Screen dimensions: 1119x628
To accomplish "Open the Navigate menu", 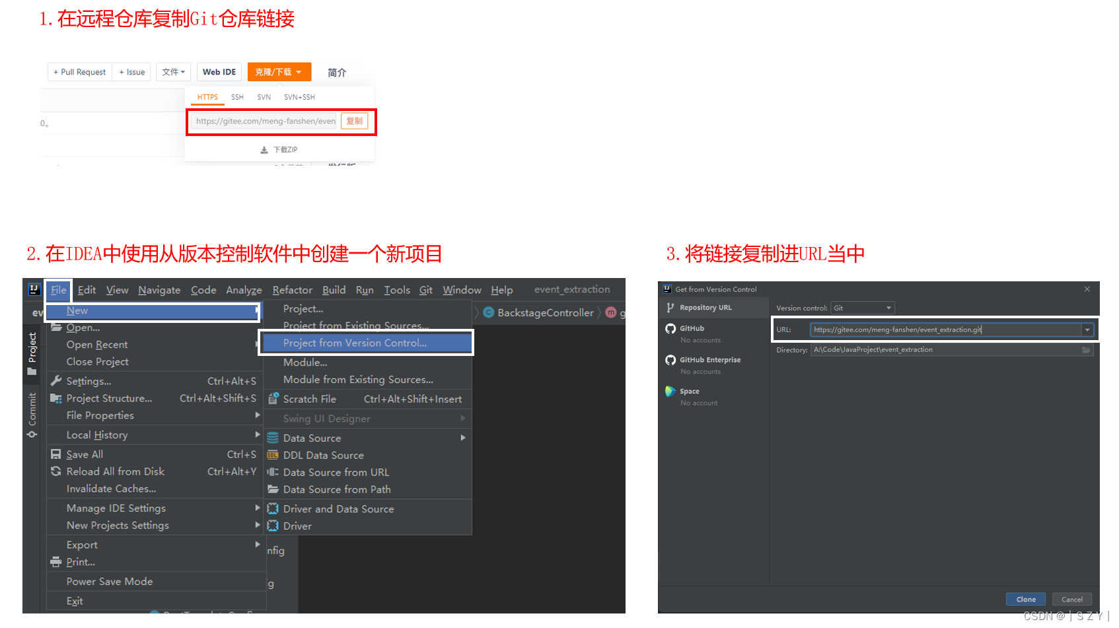I will pyautogui.click(x=159, y=290).
